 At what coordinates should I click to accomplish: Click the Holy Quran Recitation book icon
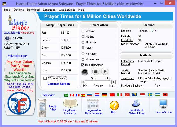(x=70, y=104)
